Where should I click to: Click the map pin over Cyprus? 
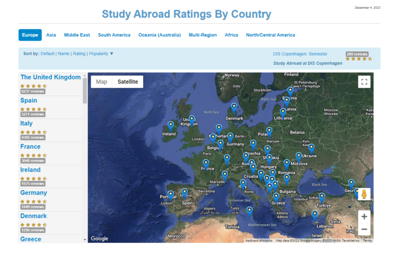(x=314, y=216)
